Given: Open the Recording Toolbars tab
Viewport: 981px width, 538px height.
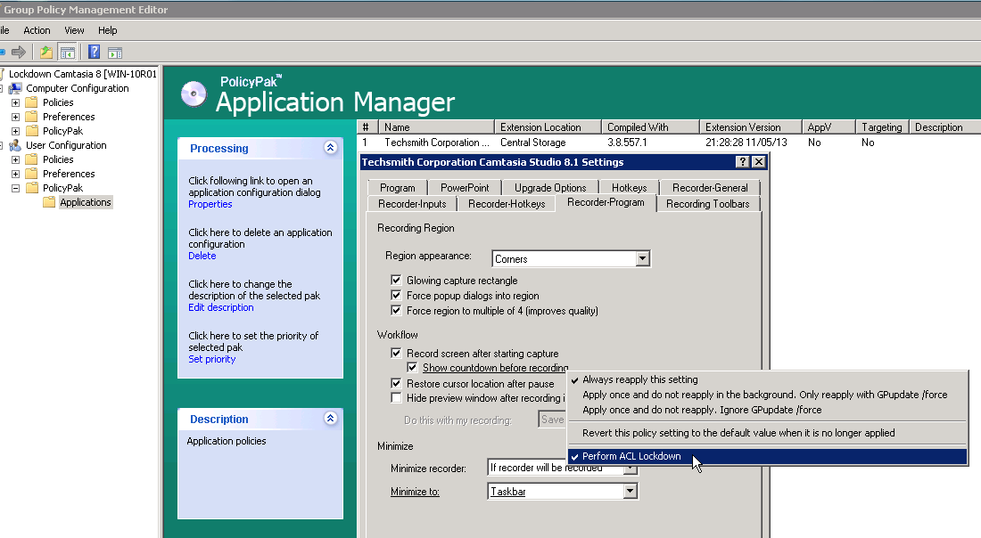Looking at the screenshot, I should click(x=707, y=204).
